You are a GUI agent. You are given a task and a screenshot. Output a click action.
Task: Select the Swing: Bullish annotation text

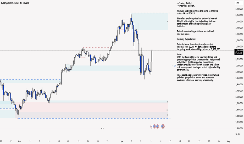[185, 3]
